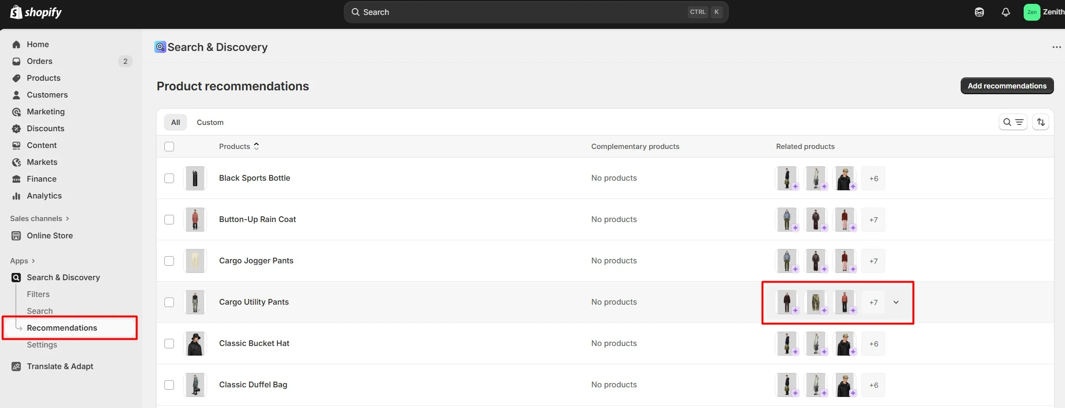Open the sort options arrows button
Viewport: 1065px width, 408px height.
tap(1040, 122)
